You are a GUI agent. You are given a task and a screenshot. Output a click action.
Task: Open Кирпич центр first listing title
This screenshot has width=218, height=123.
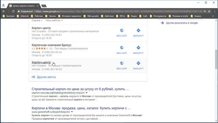[x=41, y=28]
